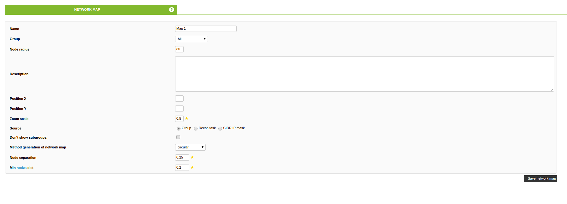Click inside the Description text area

click(364, 74)
